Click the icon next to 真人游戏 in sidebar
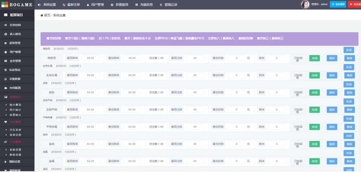Image resolution: width=361 pixels, height=172 pixels. point(6,34)
